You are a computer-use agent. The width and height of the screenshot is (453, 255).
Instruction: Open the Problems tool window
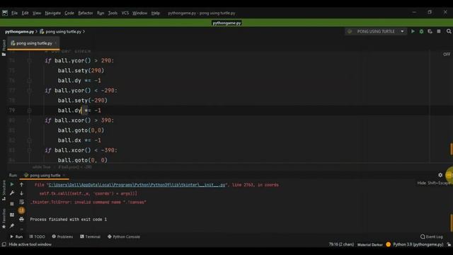click(62, 237)
